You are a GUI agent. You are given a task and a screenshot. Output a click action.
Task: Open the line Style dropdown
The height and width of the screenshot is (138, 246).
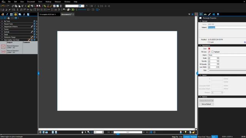coord(227,71)
